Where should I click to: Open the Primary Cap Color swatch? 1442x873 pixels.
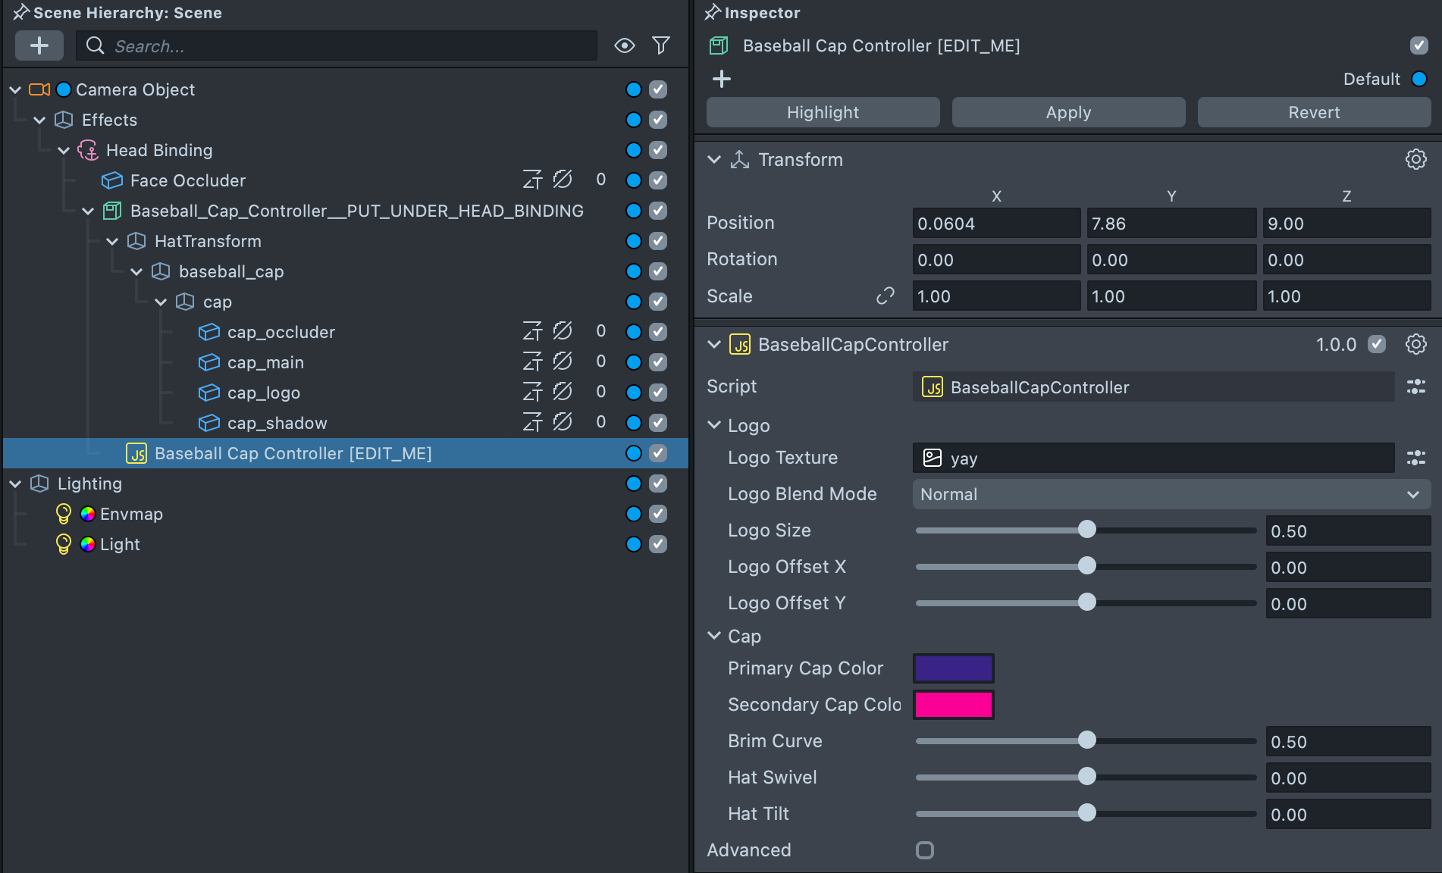coord(953,668)
